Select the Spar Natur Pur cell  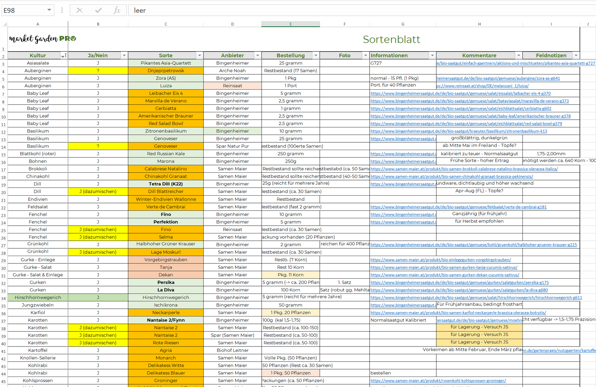(232, 146)
